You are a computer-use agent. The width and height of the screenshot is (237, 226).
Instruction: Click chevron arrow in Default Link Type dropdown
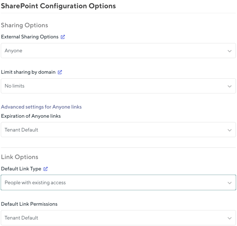(229, 183)
